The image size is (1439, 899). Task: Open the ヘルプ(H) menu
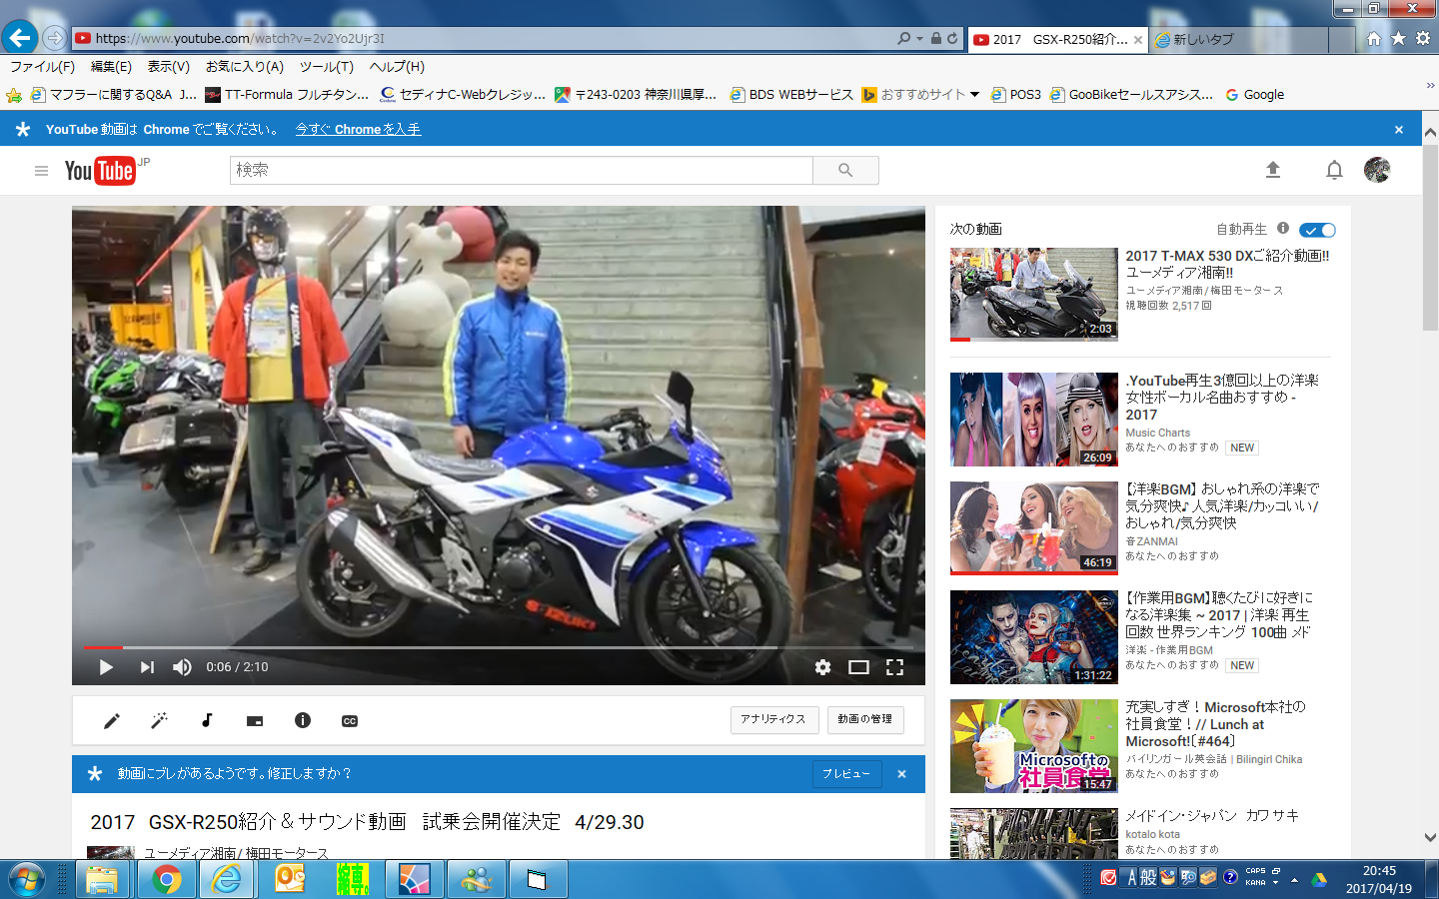pyautogui.click(x=397, y=67)
